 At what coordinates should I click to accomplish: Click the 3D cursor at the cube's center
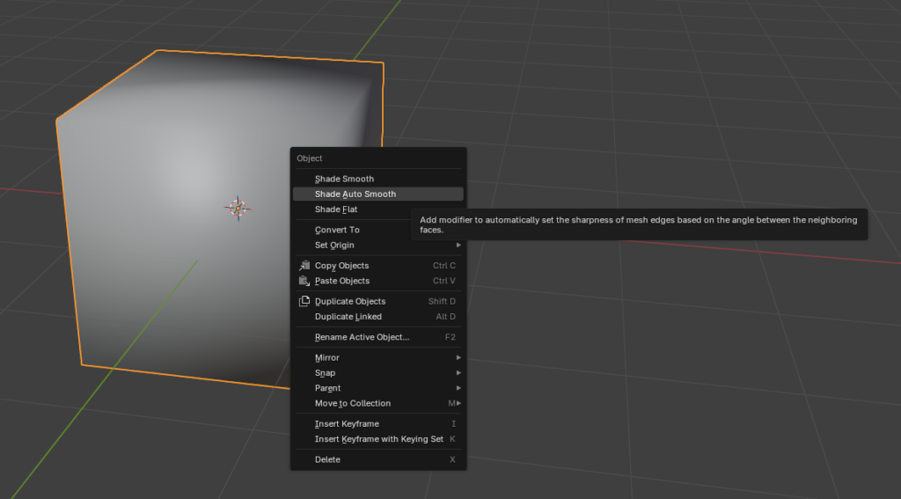pyautogui.click(x=238, y=208)
